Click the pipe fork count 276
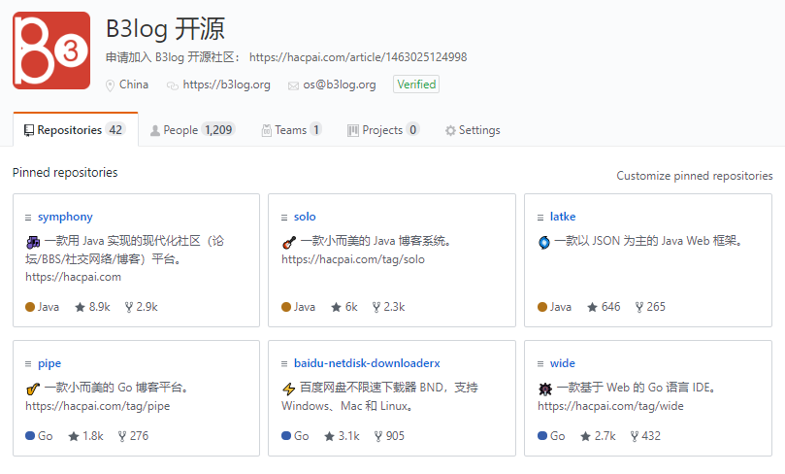Image resolution: width=785 pixels, height=474 pixels. [133, 436]
